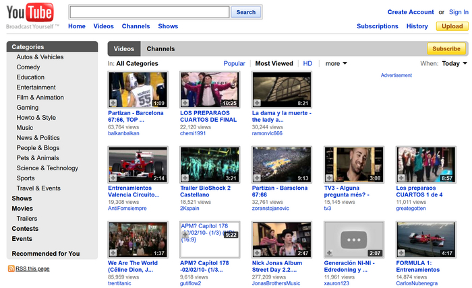Click the YouTube logo
The height and width of the screenshot is (288, 472).
click(x=30, y=13)
